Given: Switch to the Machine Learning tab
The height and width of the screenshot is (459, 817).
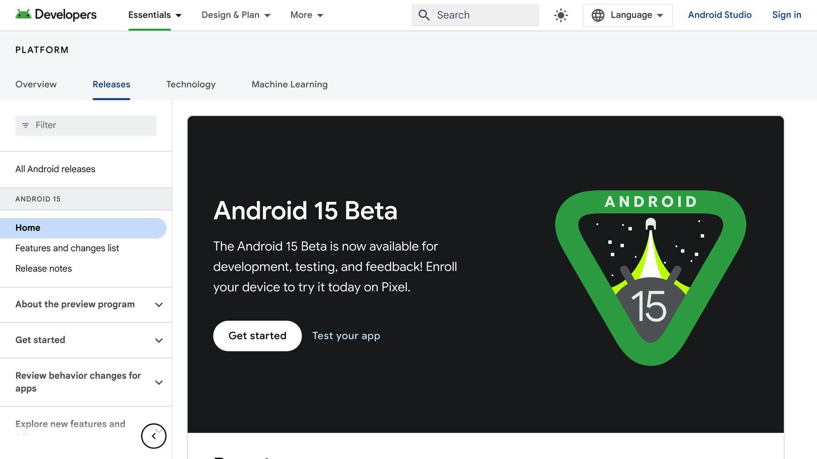Looking at the screenshot, I should [x=289, y=84].
